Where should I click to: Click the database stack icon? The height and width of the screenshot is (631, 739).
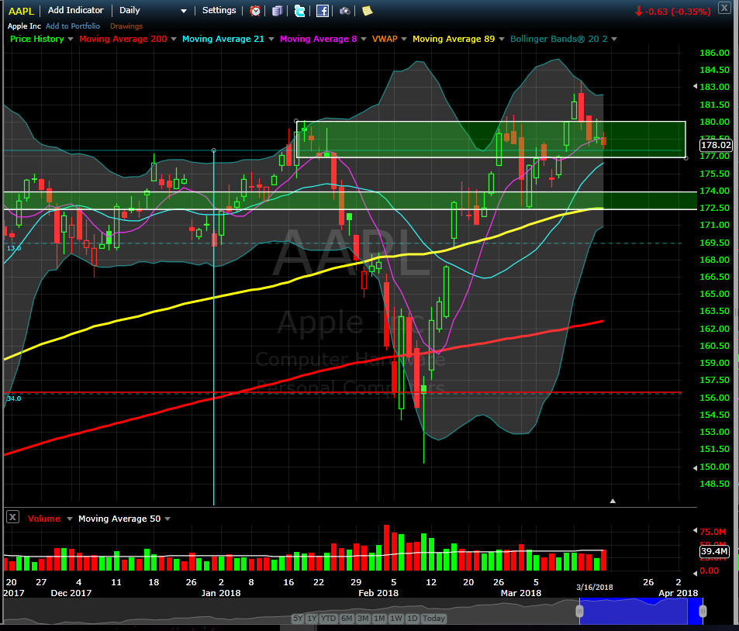(x=278, y=10)
